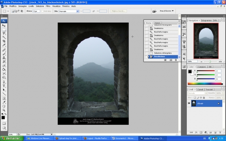Open the Stile dropdown set to Normale
Image resolution: width=226 pixels, height=141 pixels.
coord(69,11)
